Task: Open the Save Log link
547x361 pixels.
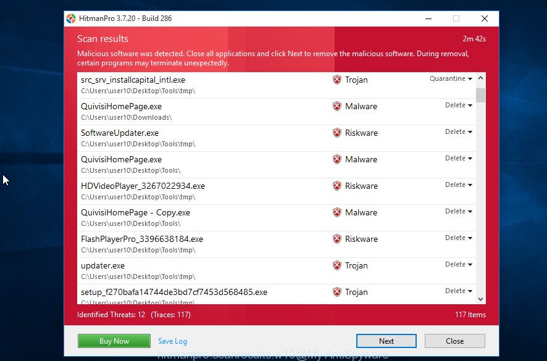Action: click(172, 341)
